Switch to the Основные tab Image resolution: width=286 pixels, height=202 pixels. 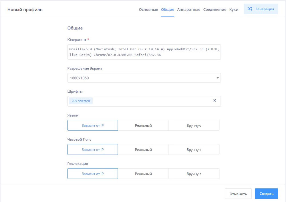pyautogui.click(x=148, y=9)
